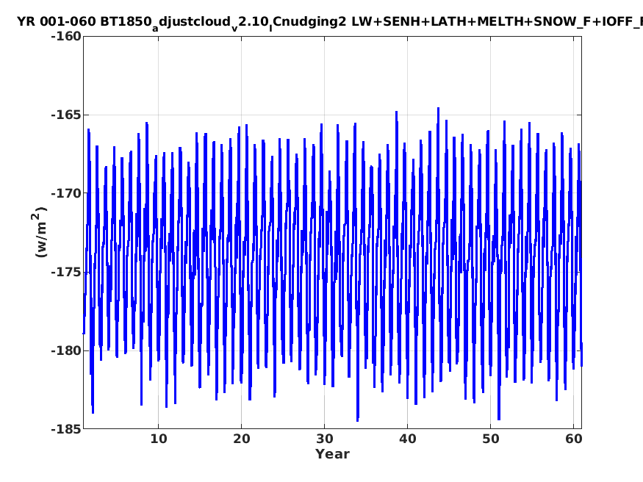Image resolution: width=643 pixels, height=482 pixels.
Task: Click y-axis tick label '-180'
Action: click(66, 350)
